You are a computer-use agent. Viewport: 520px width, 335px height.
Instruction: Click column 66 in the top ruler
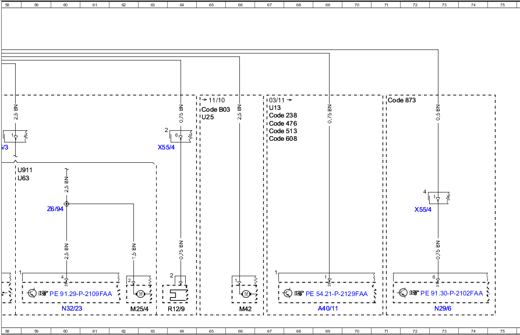click(x=240, y=5)
